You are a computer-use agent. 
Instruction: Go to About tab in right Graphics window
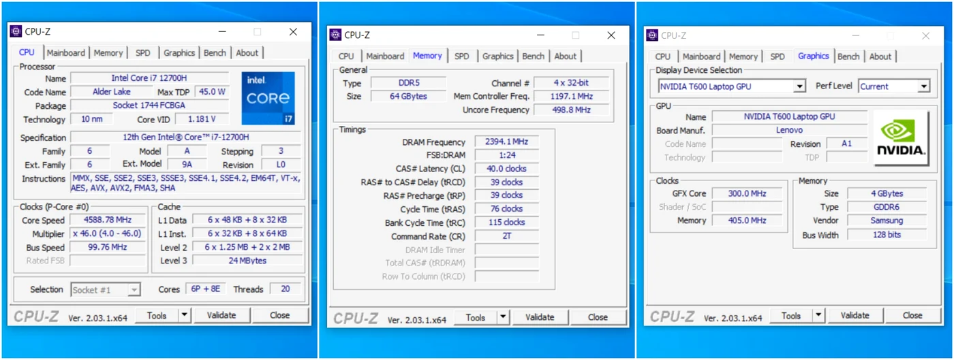pos(880,56)
